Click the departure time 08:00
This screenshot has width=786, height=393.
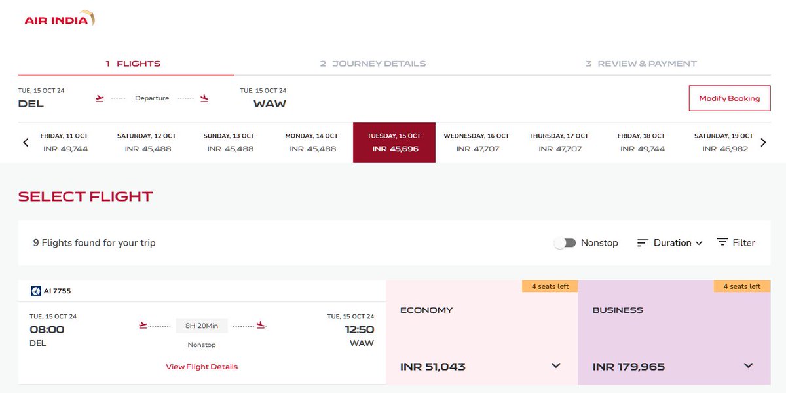click(x=47, y=329)
